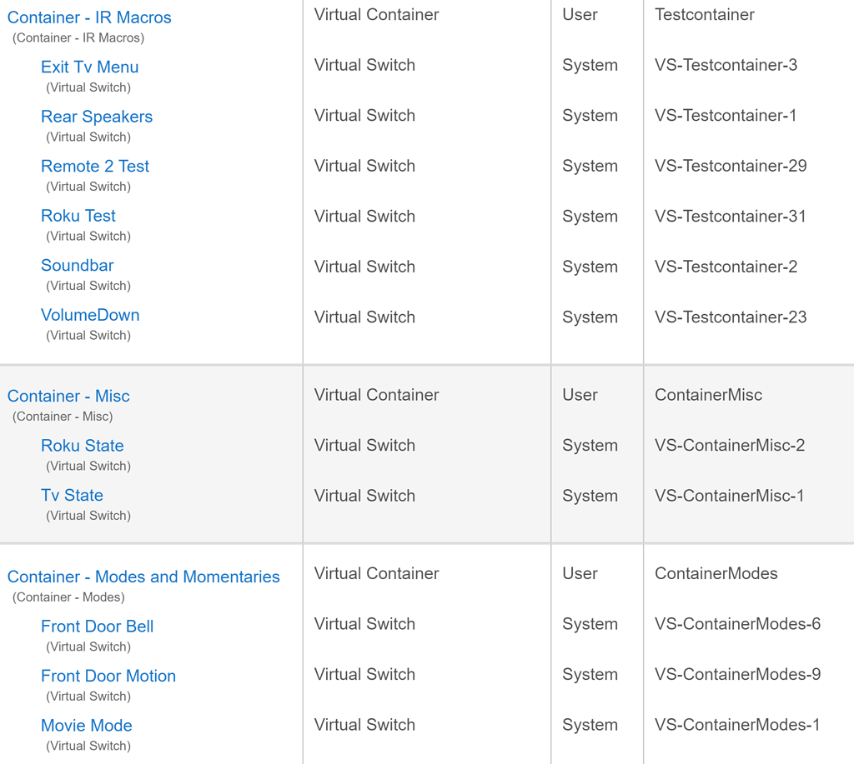The height and width of the screenshot is (764, 854).
Task: Select the Rear Speakers virtual switch
Action: click(x=97, y=117)
